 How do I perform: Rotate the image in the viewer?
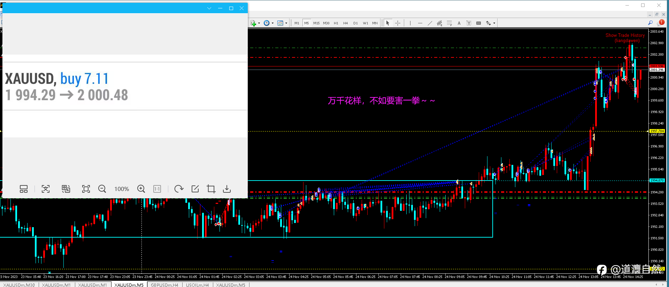click(x=179, y=189)
